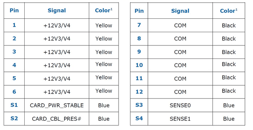
Task: Select the CARD_CBL_PRES# signal cell
Action: 57,119
